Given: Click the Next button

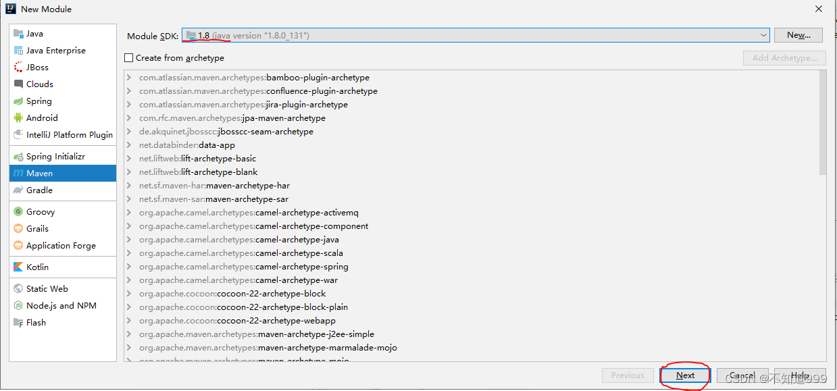Looking at the screenshot, I should point(685,375).
